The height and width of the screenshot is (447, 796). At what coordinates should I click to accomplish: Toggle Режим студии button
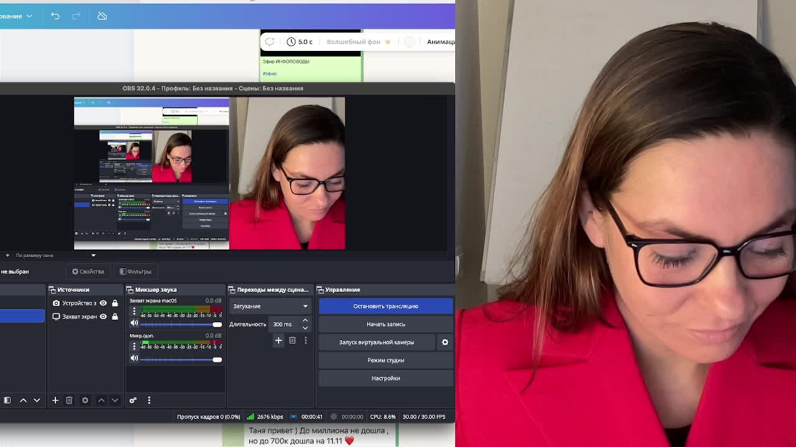(386, 360)
